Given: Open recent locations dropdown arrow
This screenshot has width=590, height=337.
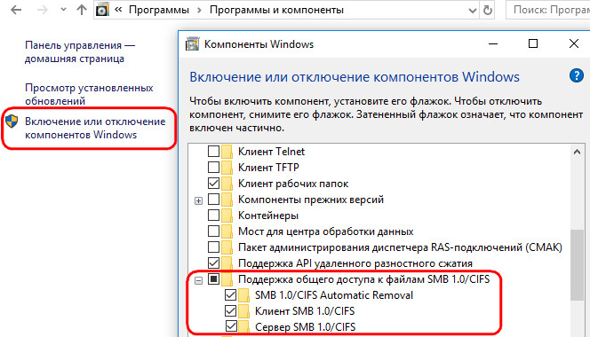Looking at the screenshot, I should coord(63,10).
